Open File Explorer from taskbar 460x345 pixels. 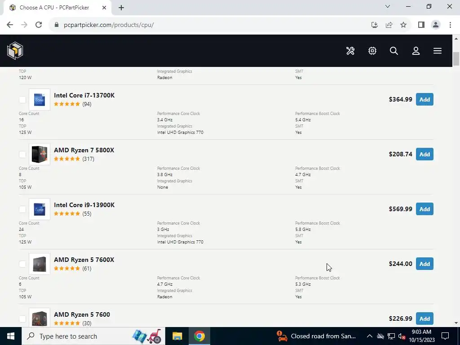pos(177,336)
